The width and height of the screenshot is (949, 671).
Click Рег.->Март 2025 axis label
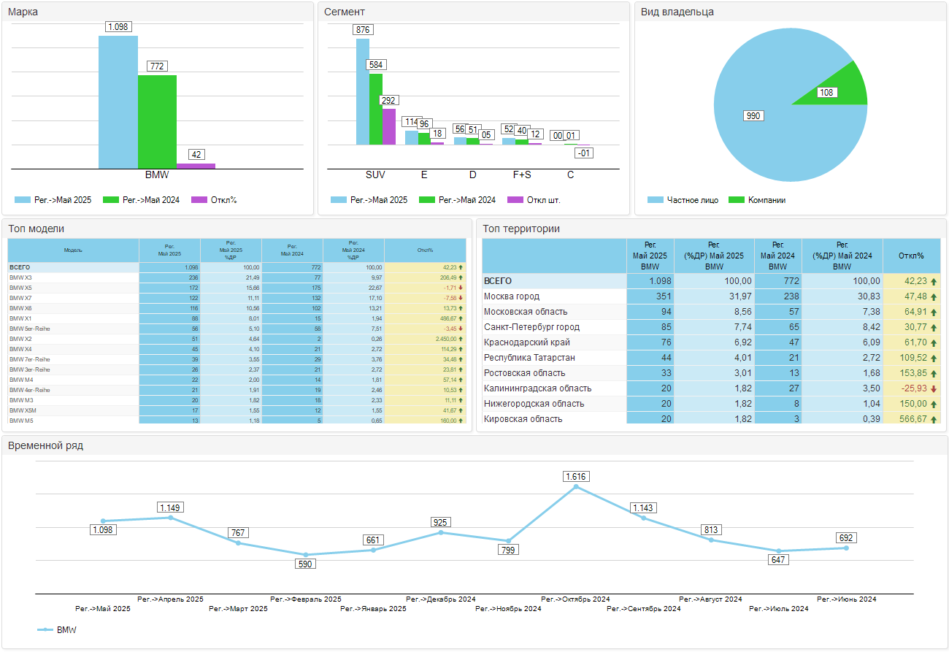coord(238,608)
